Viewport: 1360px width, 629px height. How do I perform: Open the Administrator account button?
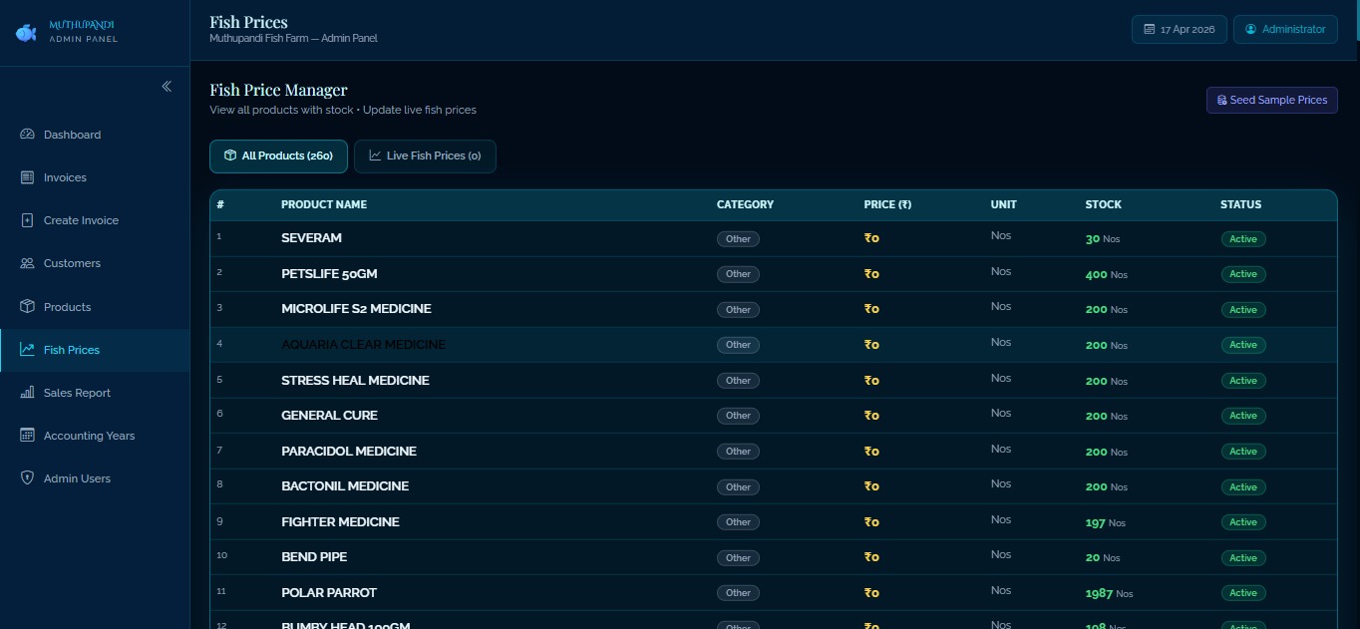click(1285, 30)
